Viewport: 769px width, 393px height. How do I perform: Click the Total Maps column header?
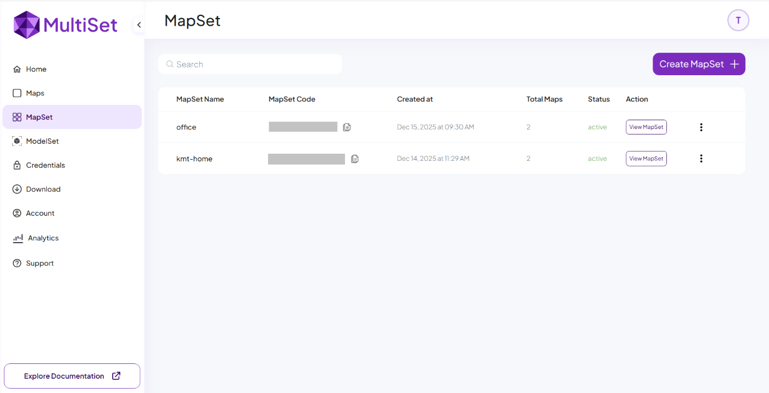(x=544, y=99)
